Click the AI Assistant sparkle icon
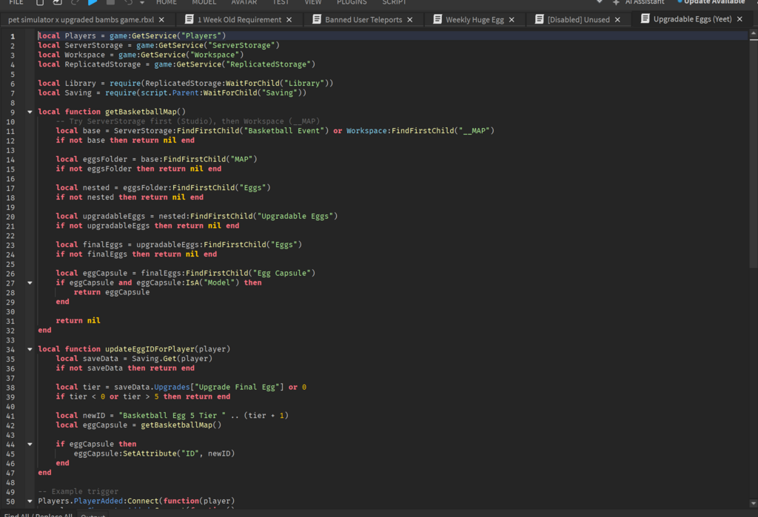 (x=616, y=3)
